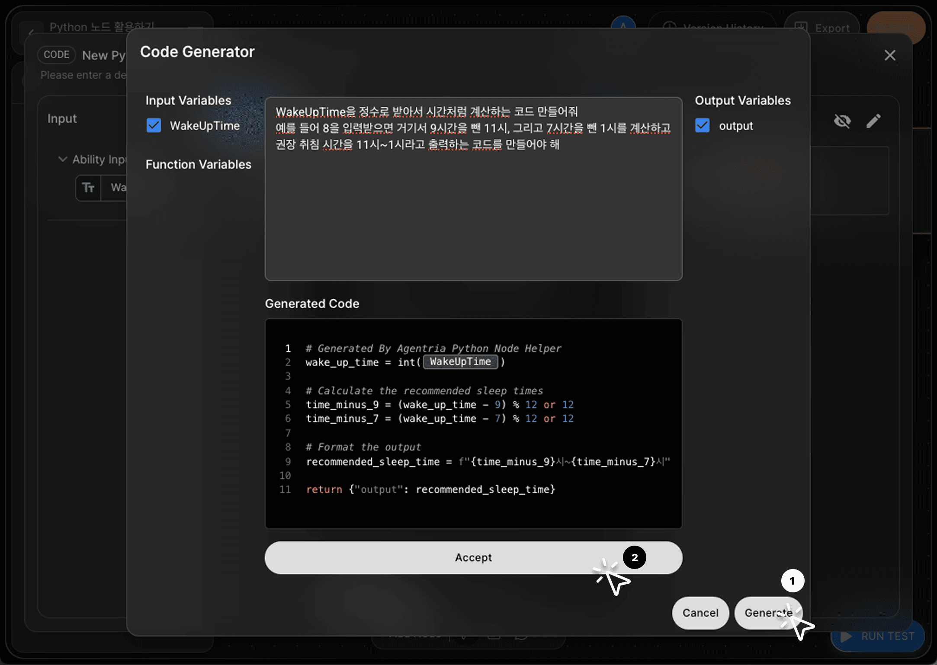Click the crossed-out eye icon
937x665 pixels.
(842, 121)
